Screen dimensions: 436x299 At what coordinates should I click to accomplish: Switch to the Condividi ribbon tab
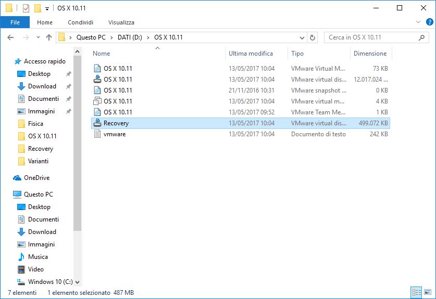click(80, 22)
